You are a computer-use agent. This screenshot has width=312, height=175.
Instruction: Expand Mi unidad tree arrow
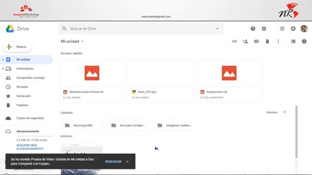pos(3,59)
